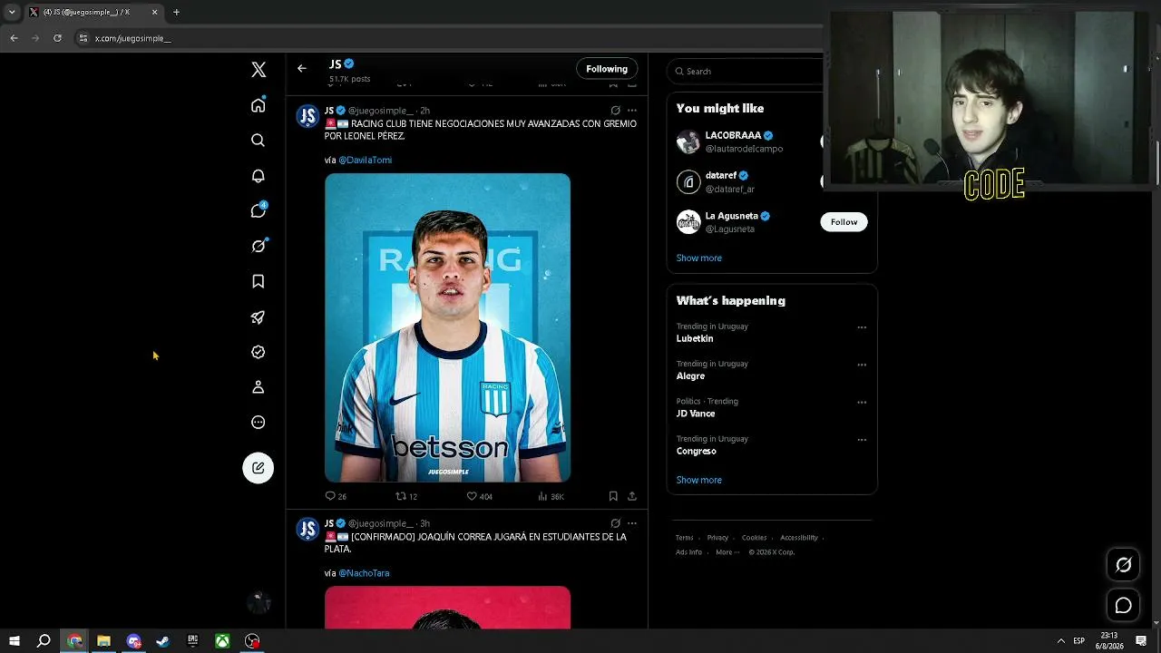Compose a new post with the round button
The image size is (1161, 653).
pyautogui.click(x=259, y=468)
